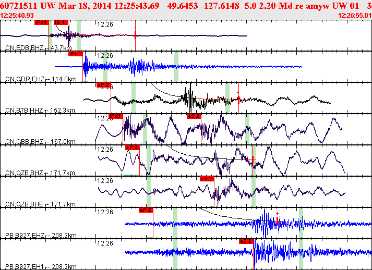Click the eP 2 flag on B927 EHZ
Screen dimensions: 372x270
(146, 210)
